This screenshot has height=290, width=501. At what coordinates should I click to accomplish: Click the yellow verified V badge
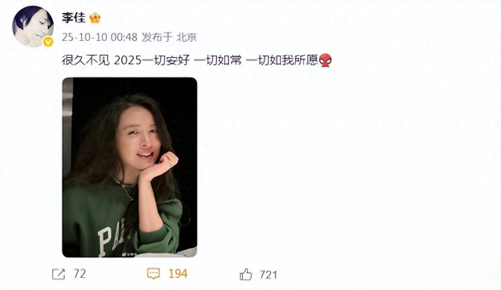coord(48,41)
